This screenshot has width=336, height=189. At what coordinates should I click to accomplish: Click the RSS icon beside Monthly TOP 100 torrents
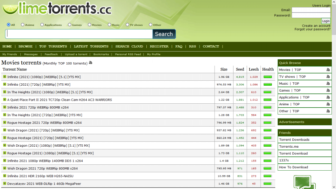(x=91, y=63)
